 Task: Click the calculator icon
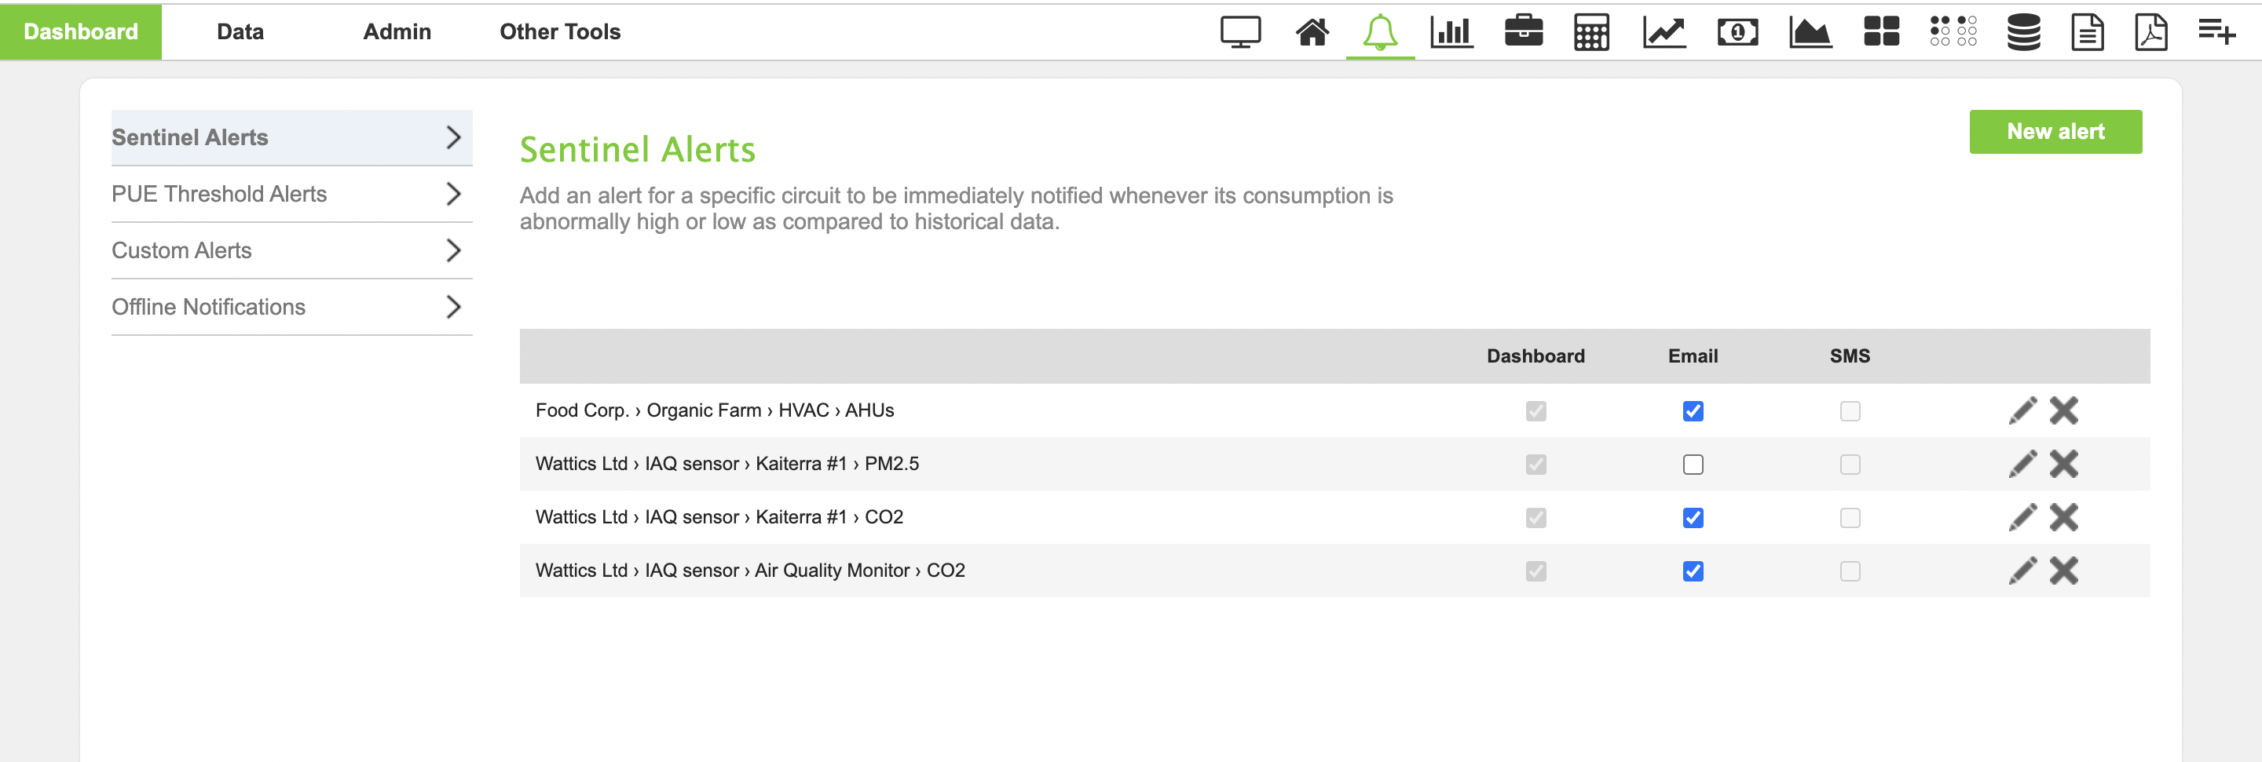pos(1590,32)
